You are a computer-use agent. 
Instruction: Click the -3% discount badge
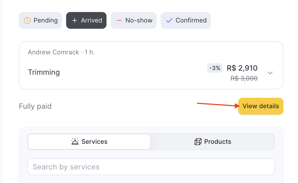pos(215,68)
